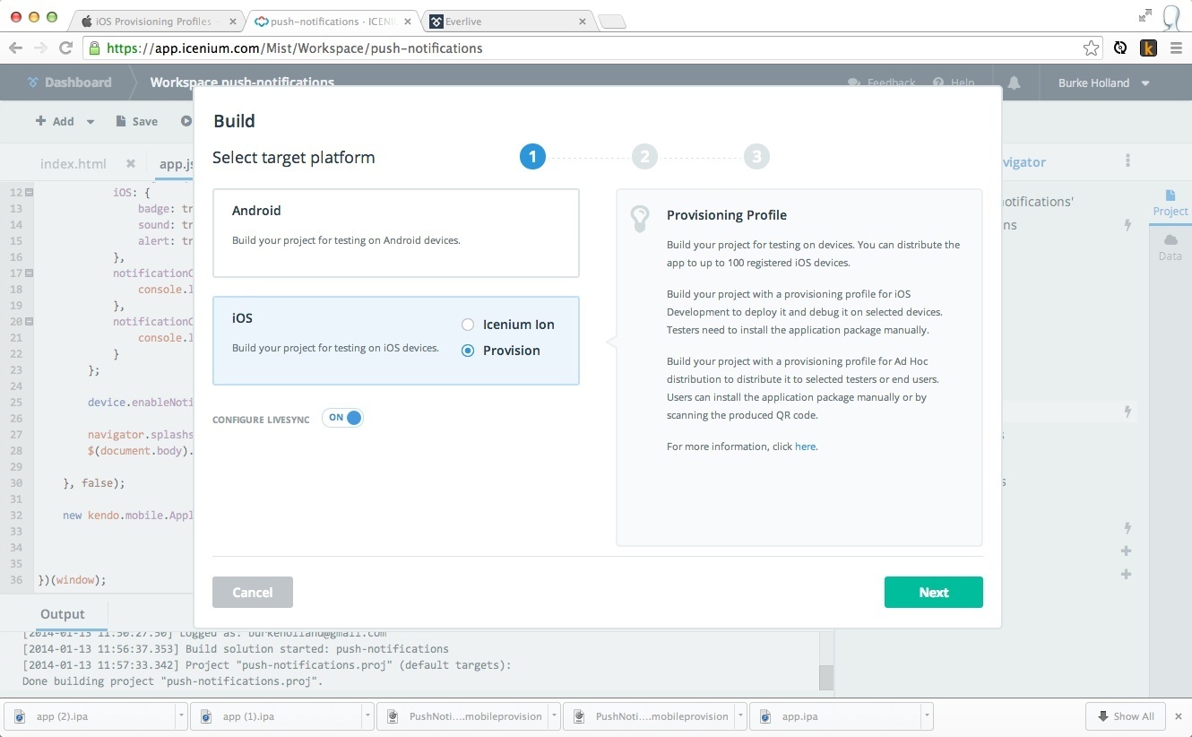
Task: Open download options for app (2).ipa
Action: 181,716
